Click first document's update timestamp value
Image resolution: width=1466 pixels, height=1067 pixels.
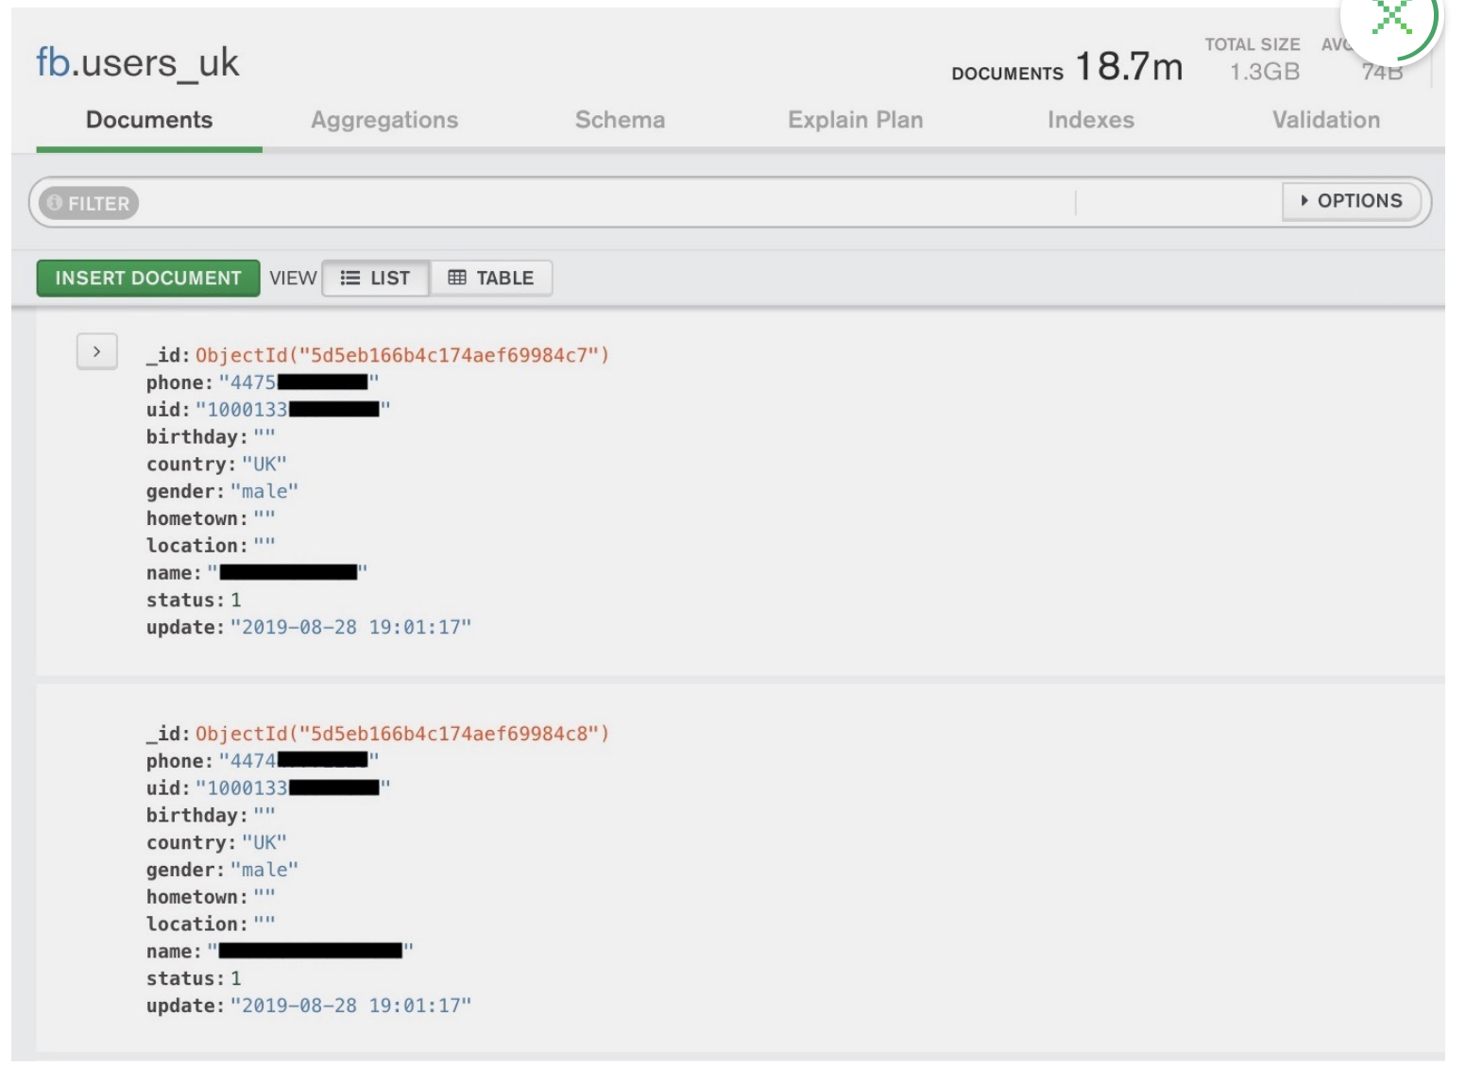tap(350, 627)
